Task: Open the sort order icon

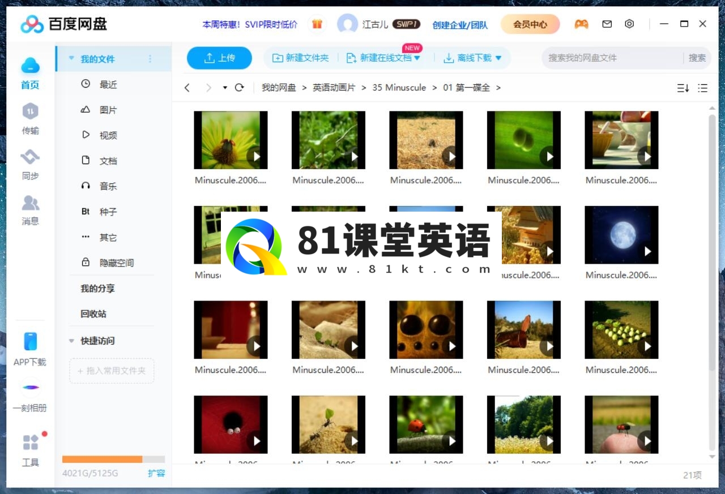Action: click(683, 88)
